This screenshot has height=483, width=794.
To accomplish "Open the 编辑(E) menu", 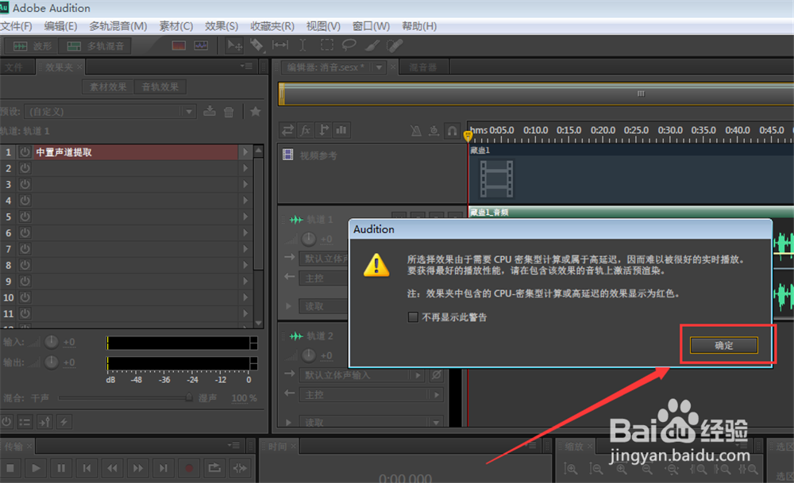I will (60, 26).
